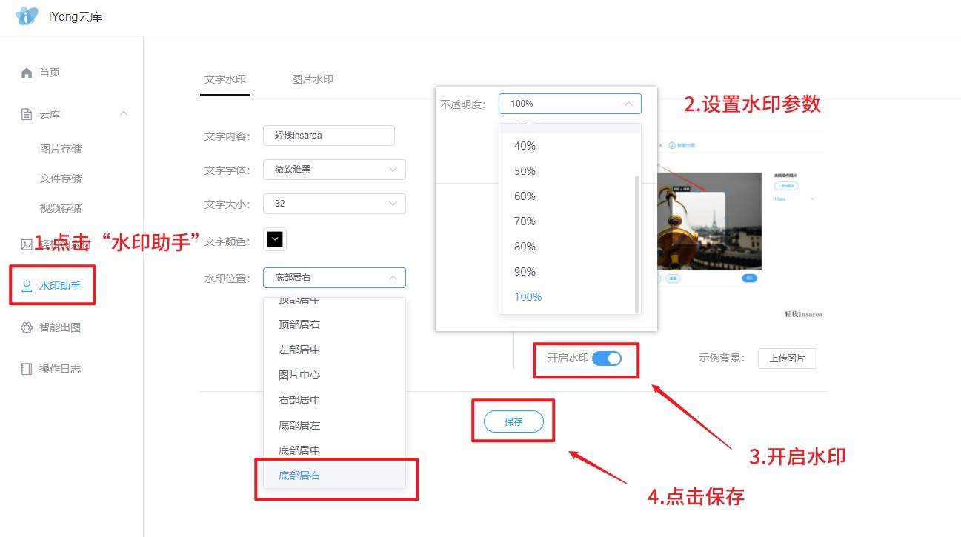Open 图片存储 in sidebar

[x=61, y=149]
